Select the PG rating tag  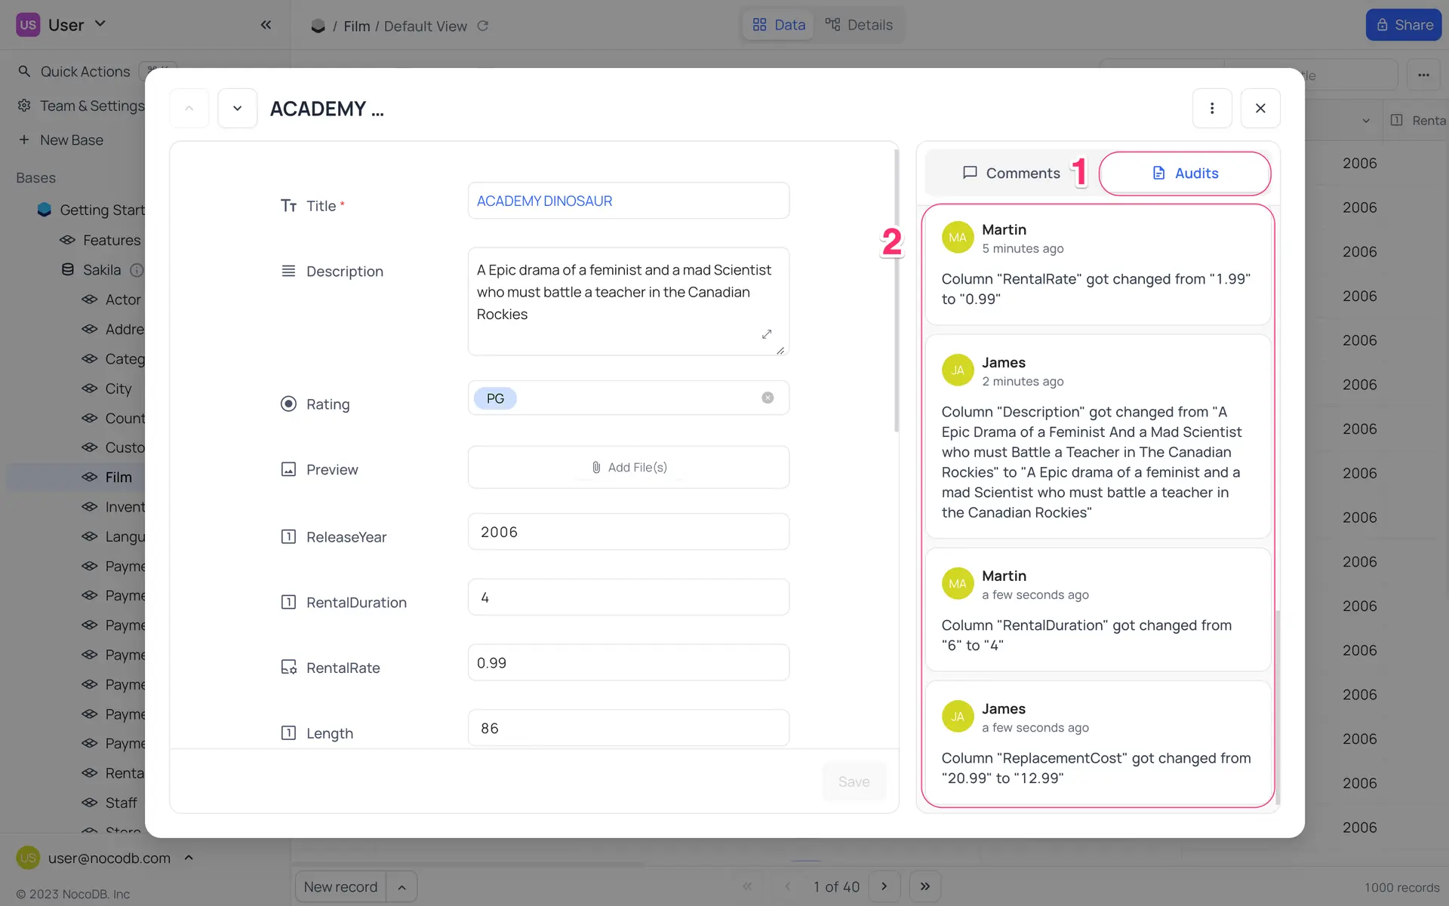point(495,398)
